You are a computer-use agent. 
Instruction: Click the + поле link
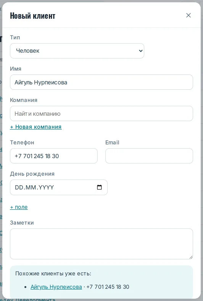pyautogui.click(x=19, y=207)
